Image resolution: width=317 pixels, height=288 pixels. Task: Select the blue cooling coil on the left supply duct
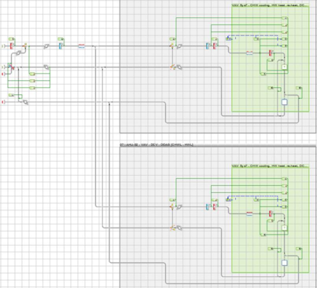(61, 46)
